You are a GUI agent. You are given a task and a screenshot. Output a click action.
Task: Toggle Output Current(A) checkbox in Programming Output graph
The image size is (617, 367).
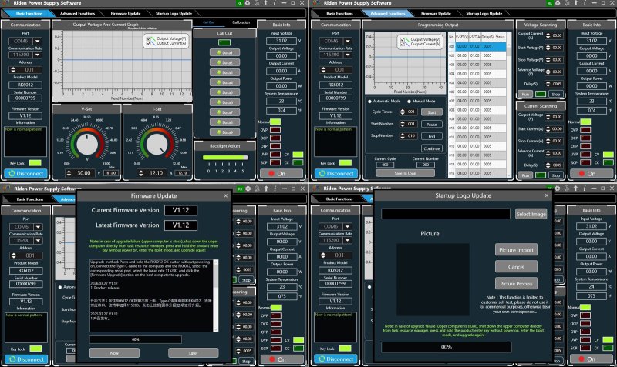coord(403,45)
